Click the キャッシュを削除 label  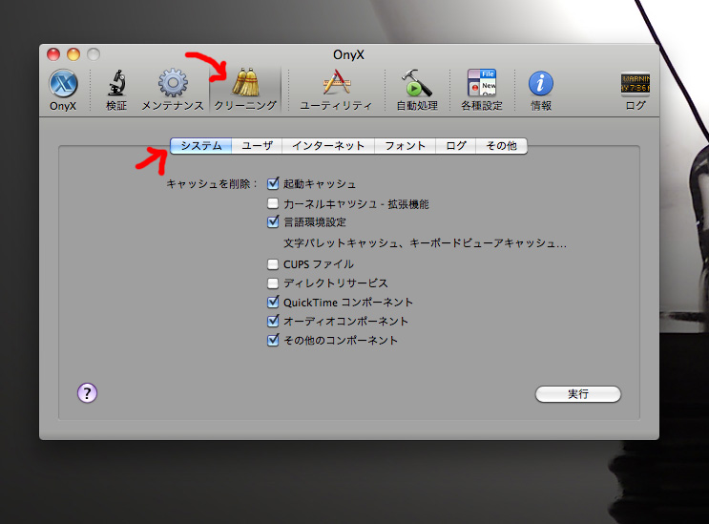(x=212, y=184)
